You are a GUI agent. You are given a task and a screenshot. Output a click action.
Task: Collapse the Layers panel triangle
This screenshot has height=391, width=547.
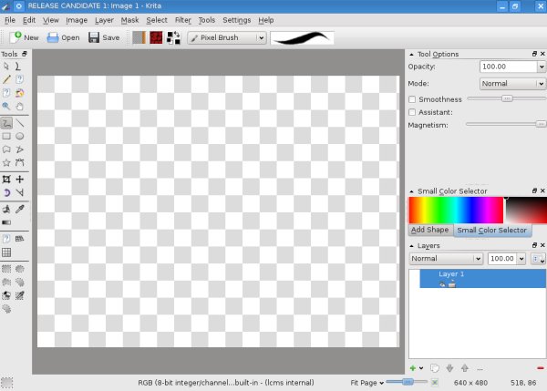tap(412, 246)
